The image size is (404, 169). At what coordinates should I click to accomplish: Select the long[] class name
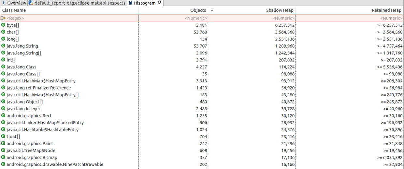pos(13,39)
